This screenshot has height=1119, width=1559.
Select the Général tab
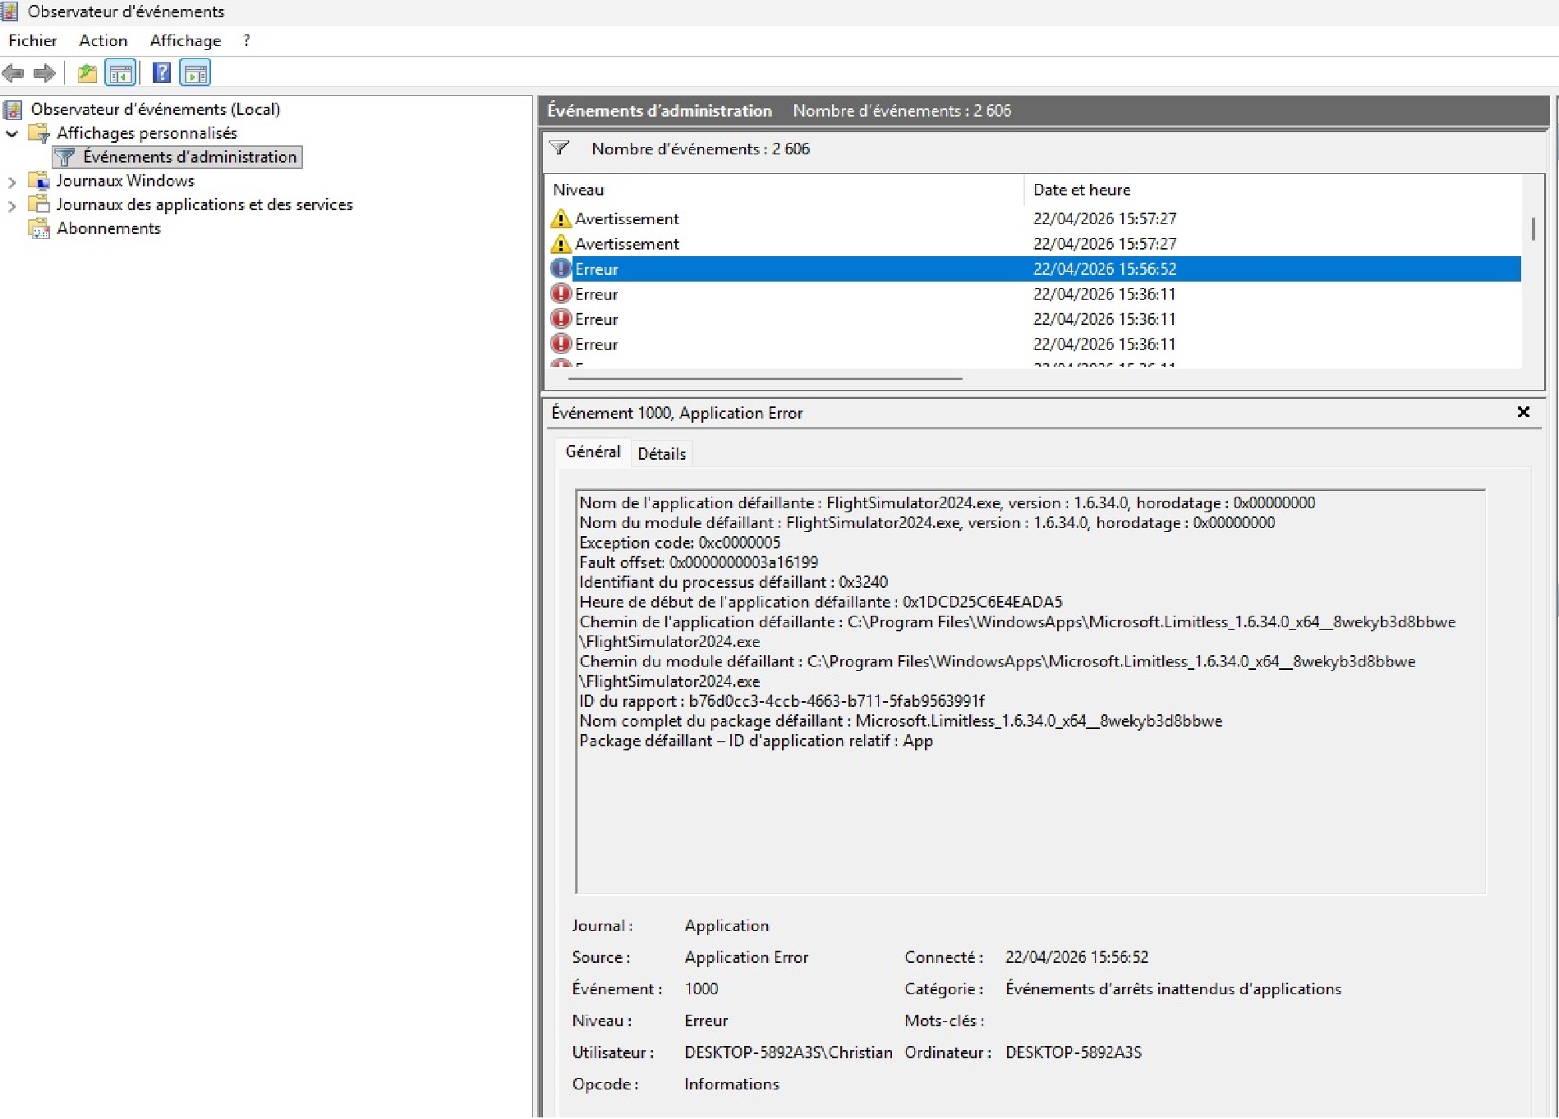pyautogui.click(x=592, y=452)
